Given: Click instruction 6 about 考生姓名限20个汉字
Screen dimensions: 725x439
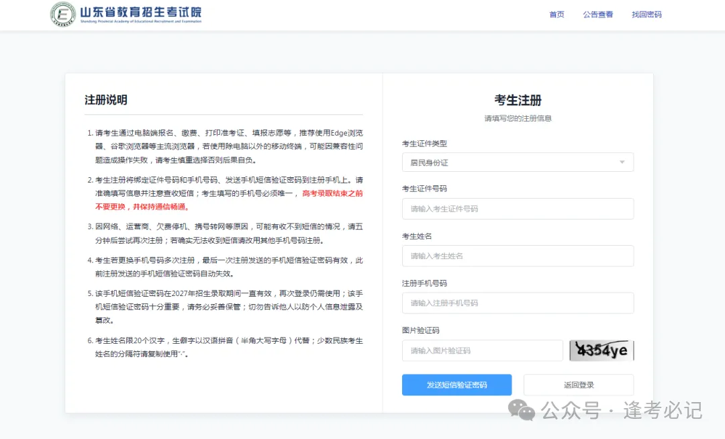Looking at the screenshot, I should click(225, 347).
